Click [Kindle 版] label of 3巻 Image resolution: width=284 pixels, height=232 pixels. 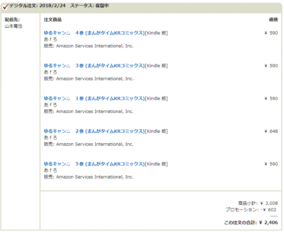click(156, 66)
